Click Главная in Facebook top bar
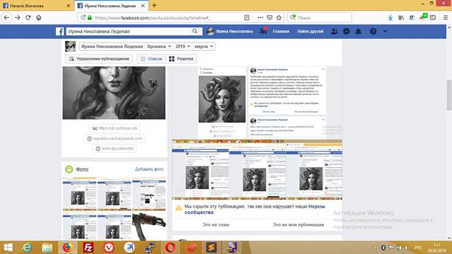This screenshot has width=452, height=254. point(281,32)
